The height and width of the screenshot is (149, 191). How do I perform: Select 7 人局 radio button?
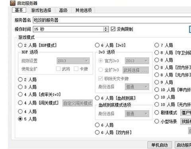point(156,45)
